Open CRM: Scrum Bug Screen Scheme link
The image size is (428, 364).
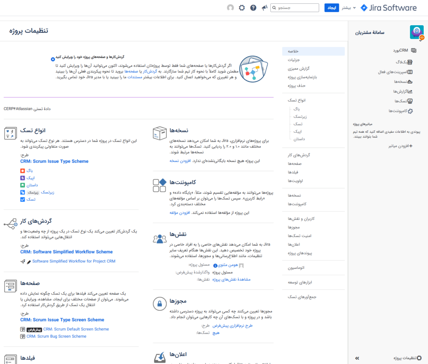coord(56,336)
